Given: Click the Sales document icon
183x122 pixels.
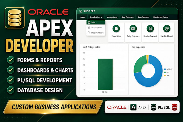Looking at the screenshot, I should click(x=89, y=22).
